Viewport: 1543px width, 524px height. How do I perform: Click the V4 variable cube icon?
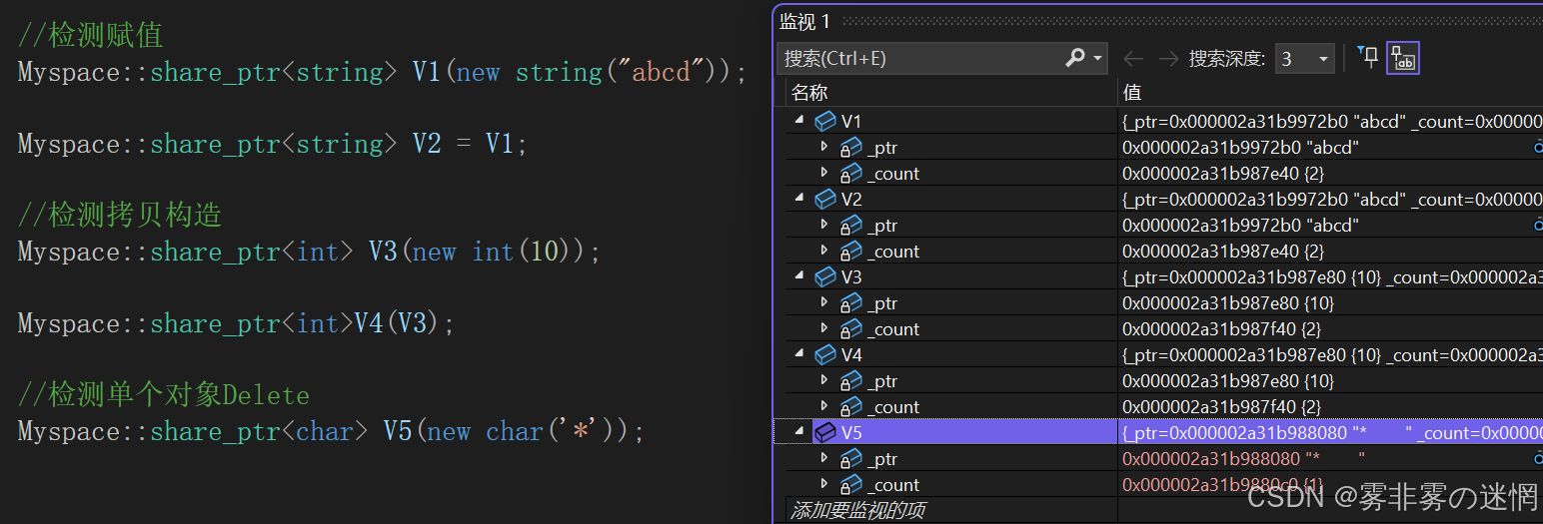(825, 354)
